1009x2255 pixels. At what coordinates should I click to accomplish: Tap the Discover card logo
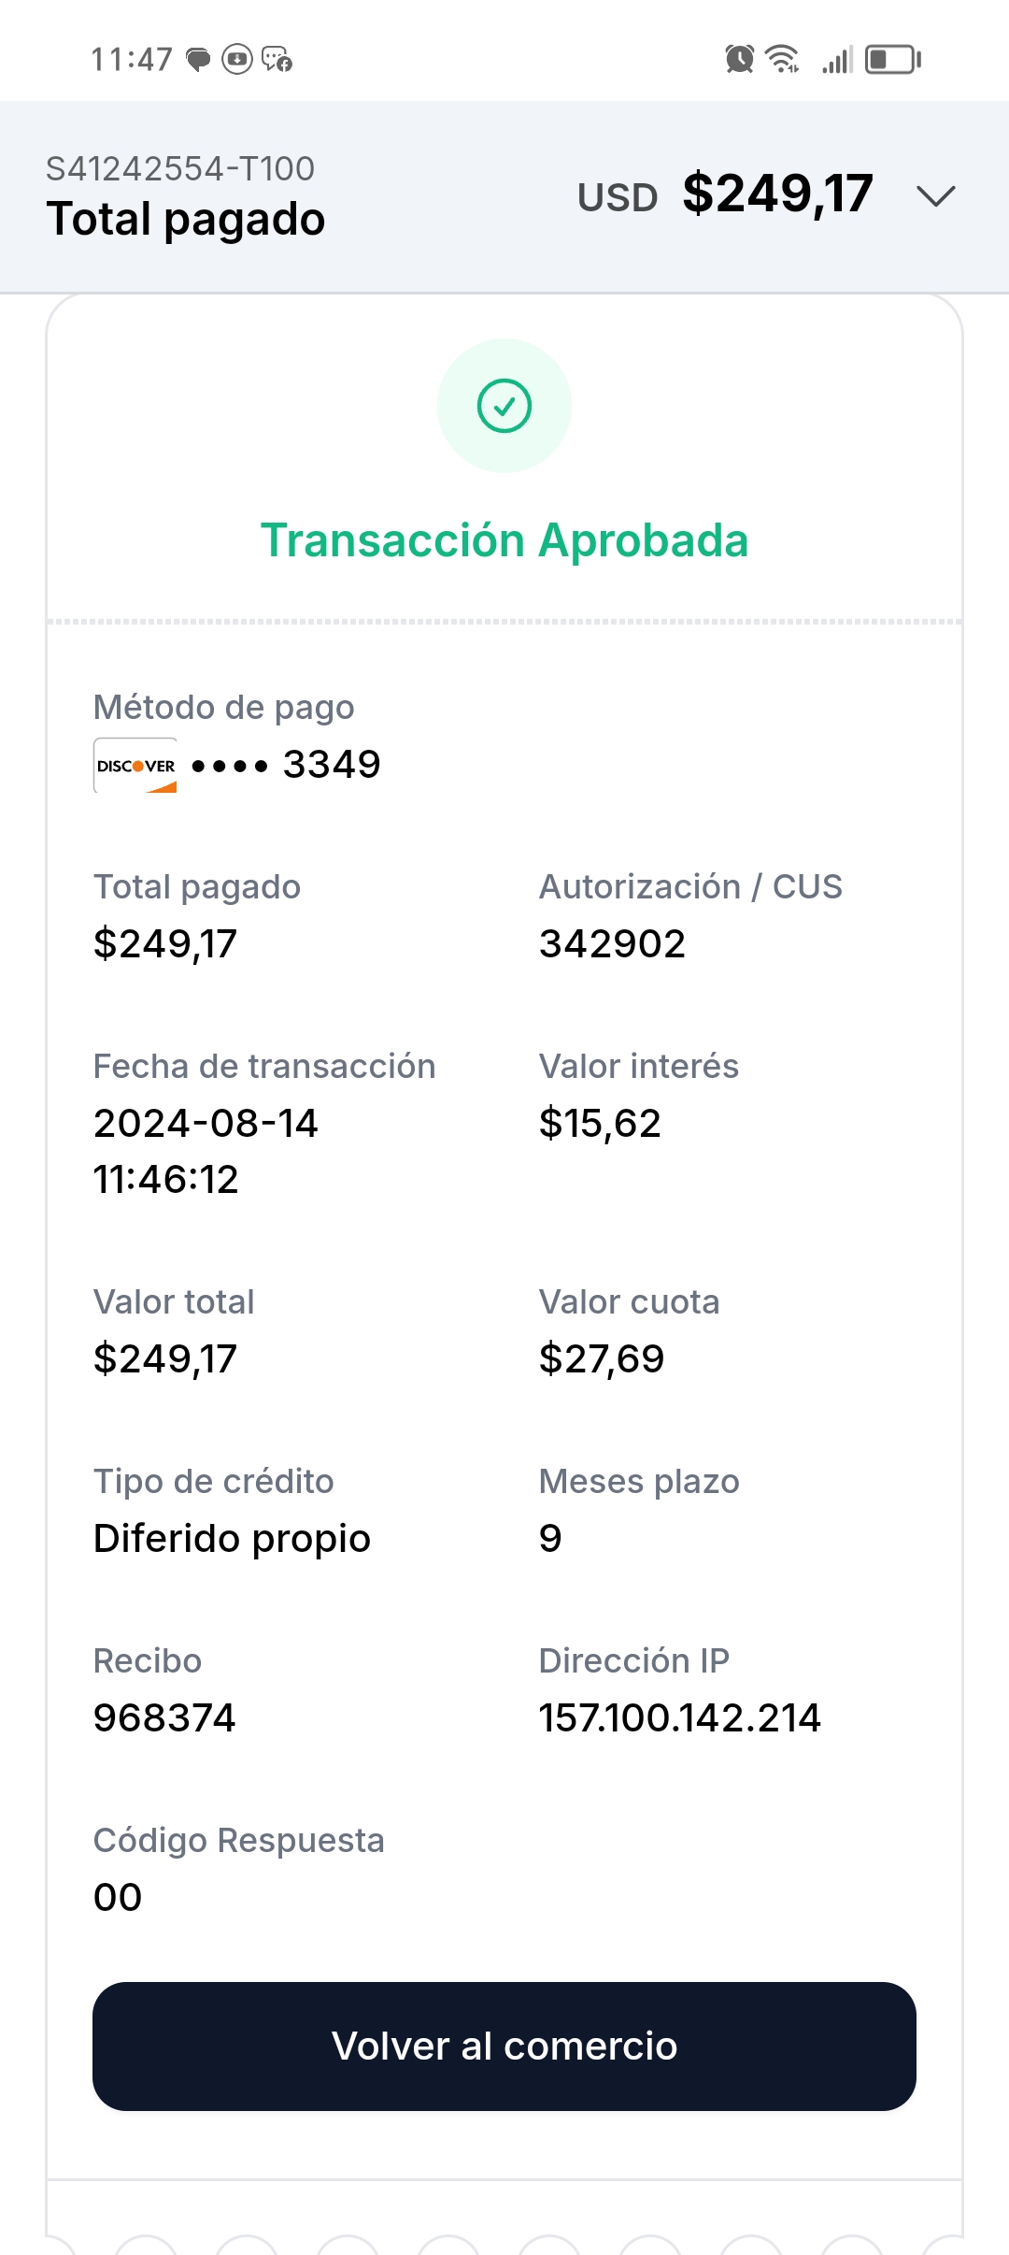click(x=135, y=766)
